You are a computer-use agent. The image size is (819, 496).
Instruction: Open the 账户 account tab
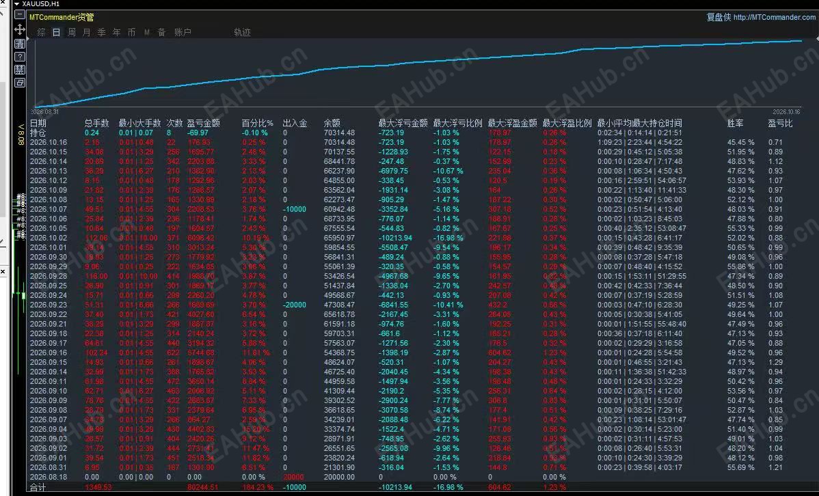point(183,32)
